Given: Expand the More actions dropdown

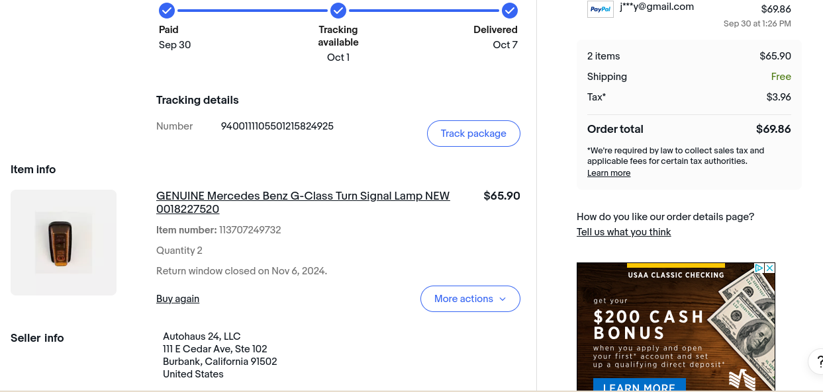Looking at the screenshot, I should [470, 299].
